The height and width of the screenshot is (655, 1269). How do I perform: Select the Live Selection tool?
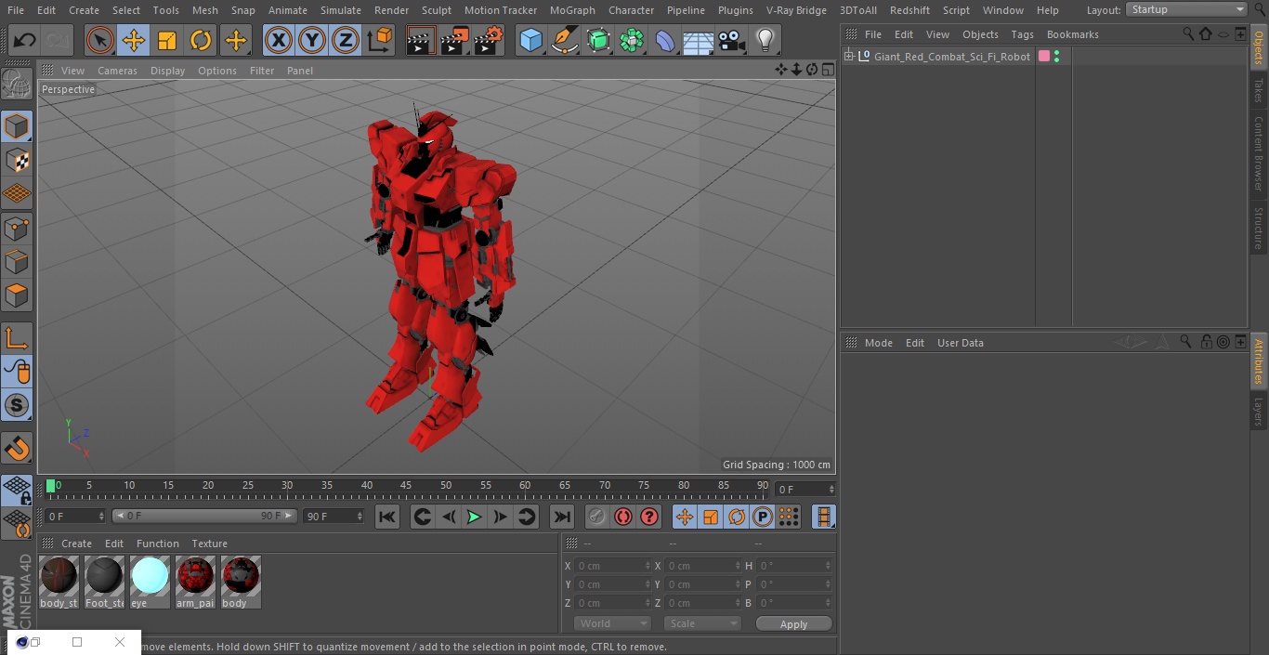click(x=100, y=40)
